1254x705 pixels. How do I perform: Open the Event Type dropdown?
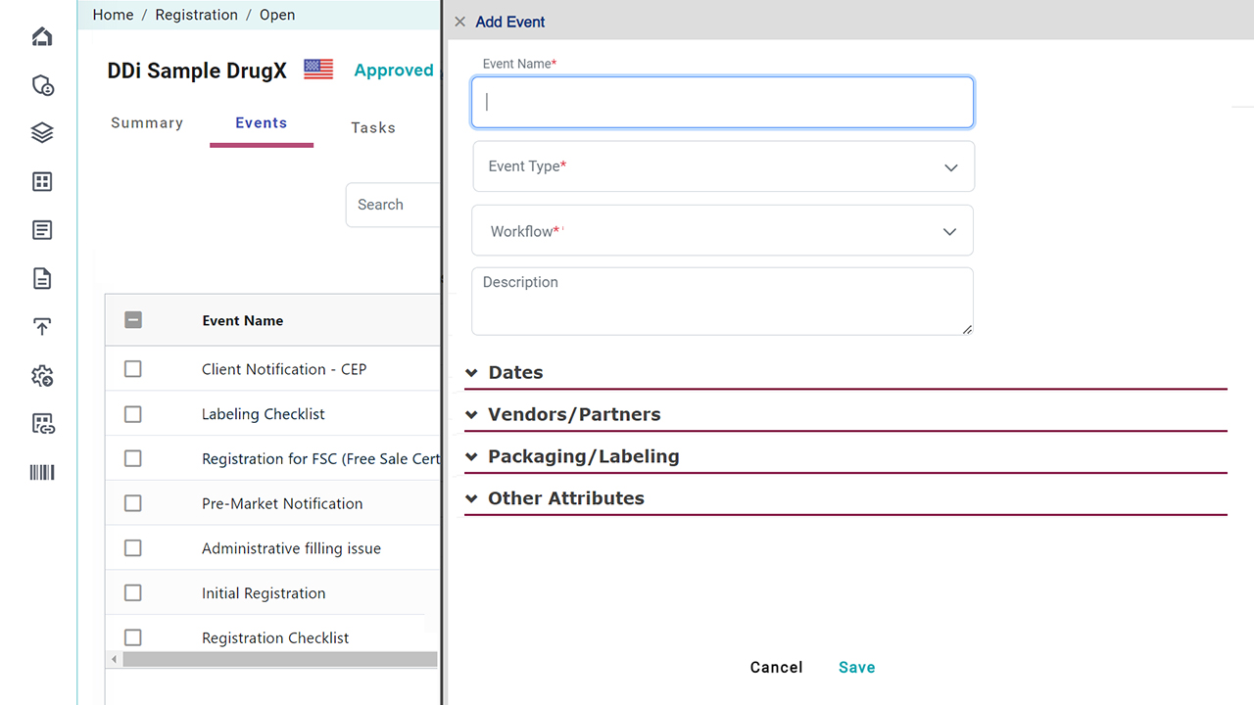(x=723, y=166)
